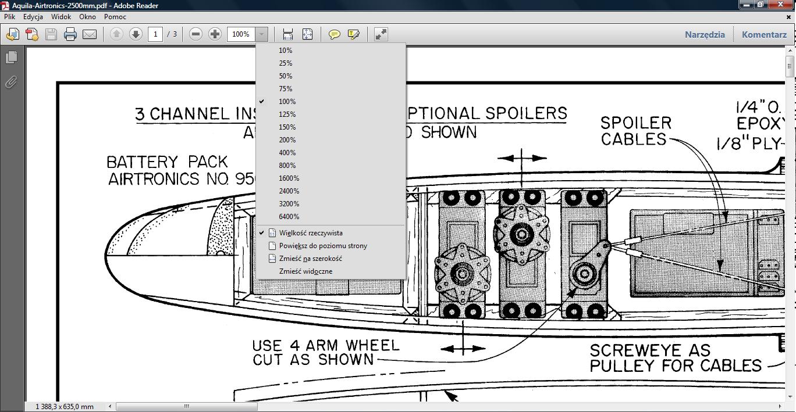Viewport: 796px width, 412px height.
Task: Open the attachments paperclip panel
Action: [11, 83]
